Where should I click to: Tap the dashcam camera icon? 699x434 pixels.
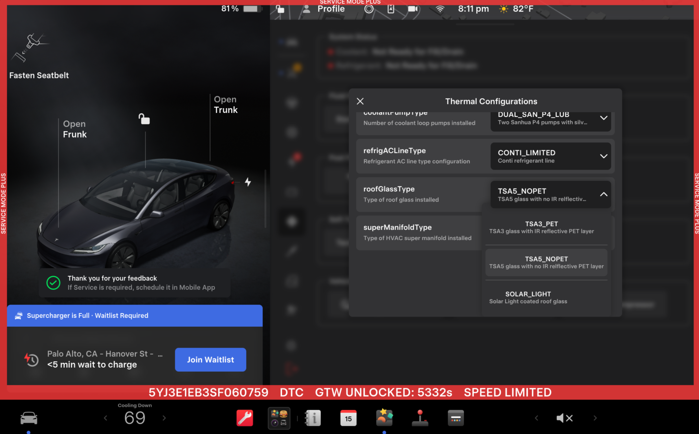[413, 9]
